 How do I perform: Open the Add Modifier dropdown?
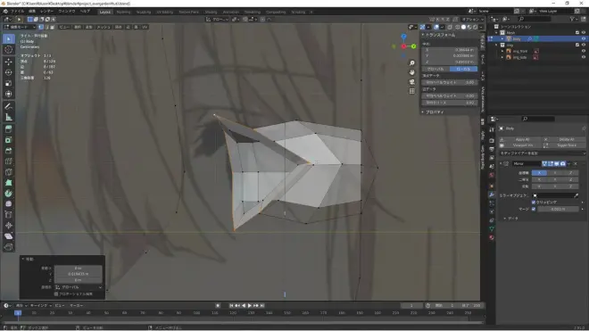point(542,153)
